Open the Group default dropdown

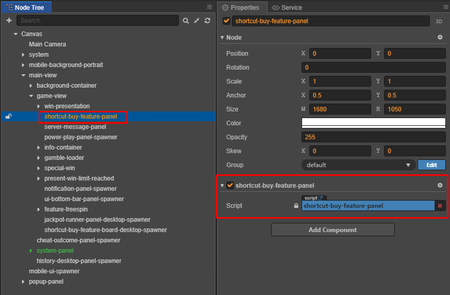(358, 165)
